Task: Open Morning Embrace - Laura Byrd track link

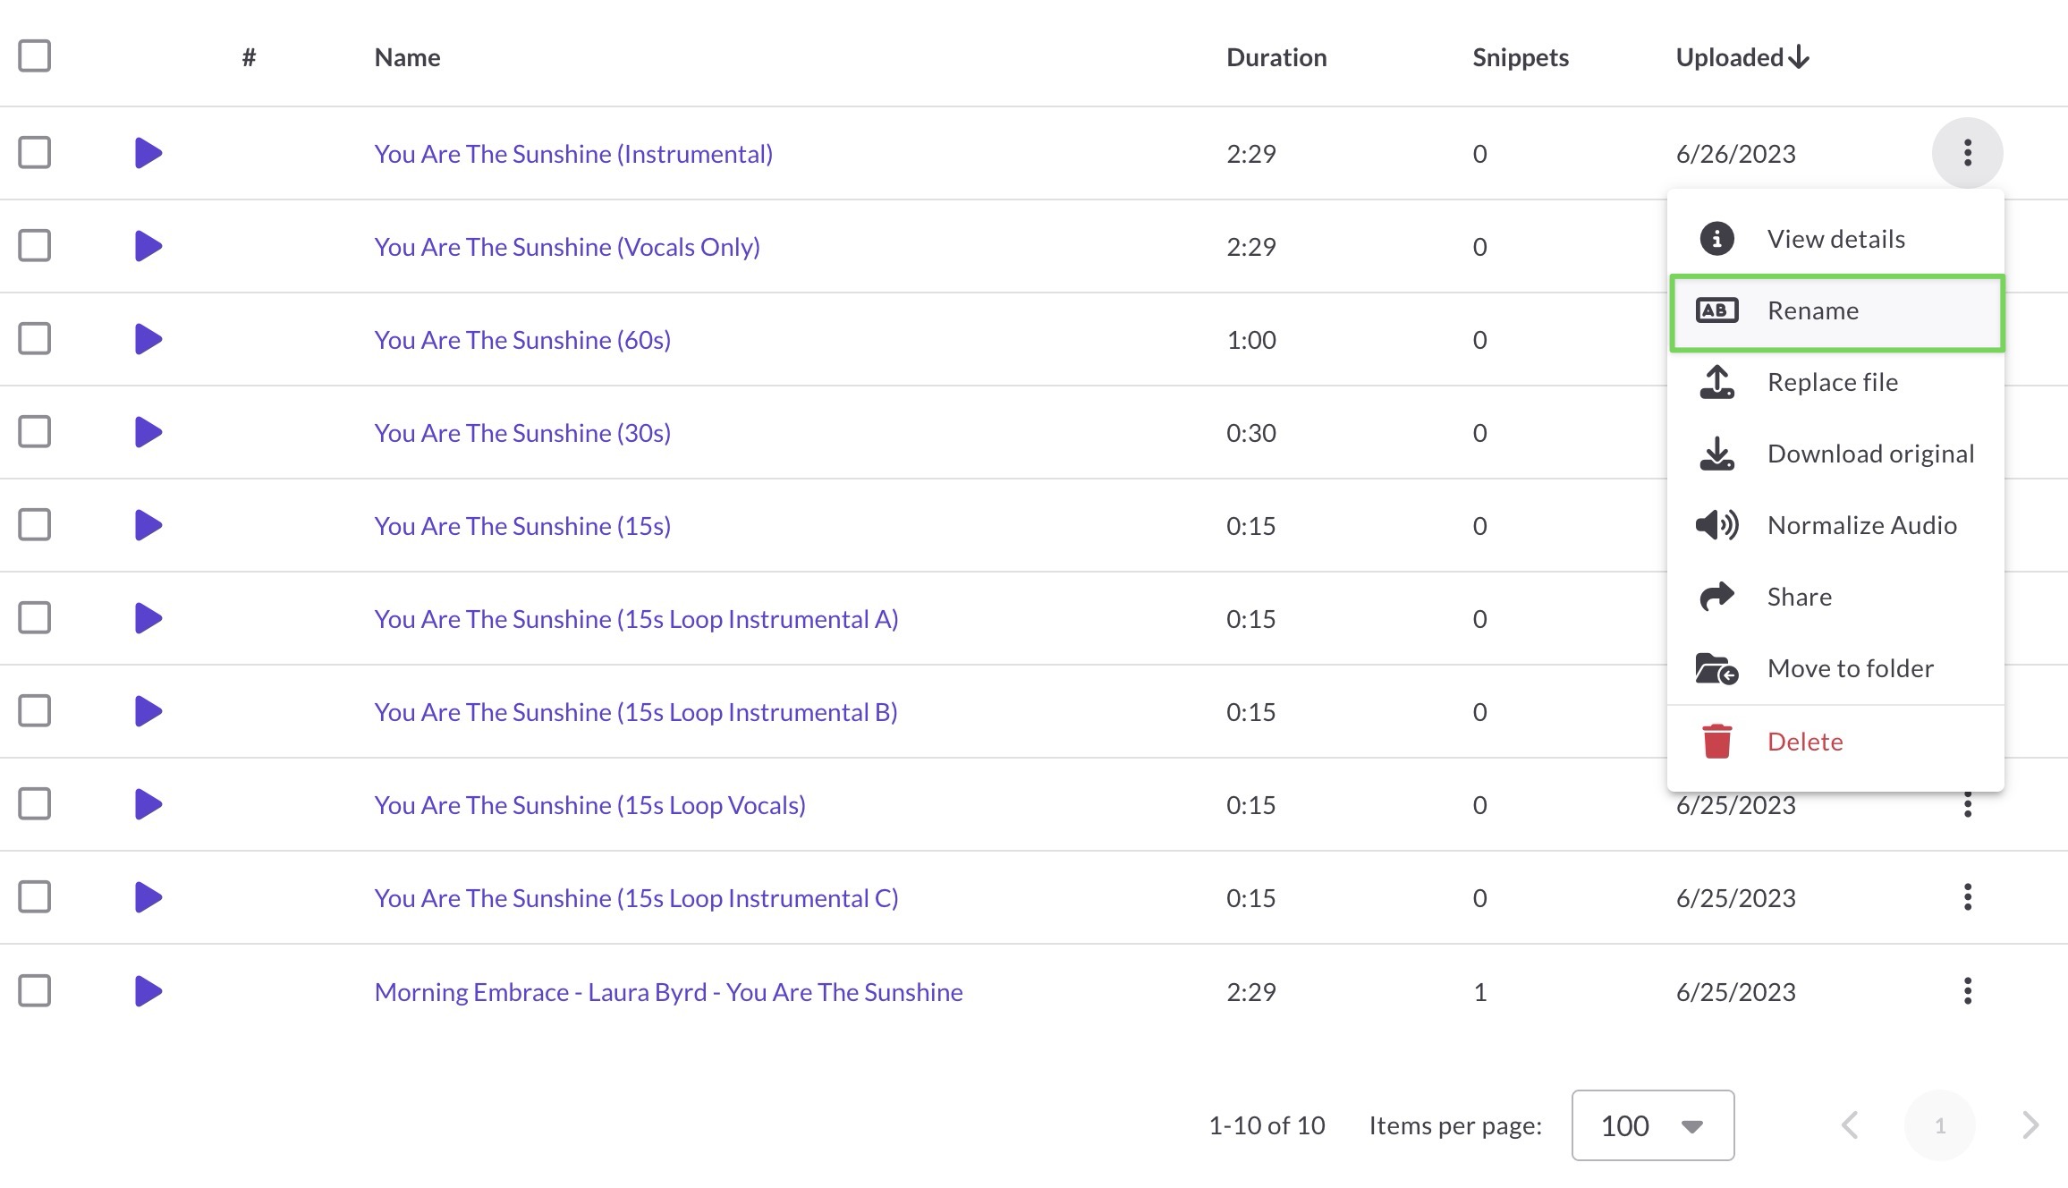Action: (x=668, y=992)
